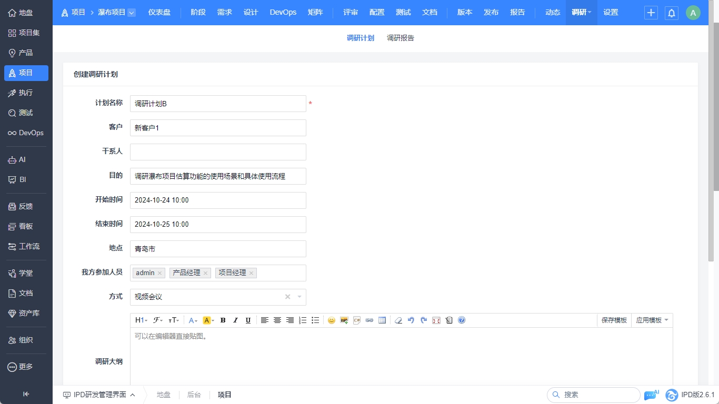Insert an emoticon in the editor
The width and height of the screenshot is (719, 404).
point(331,320)
